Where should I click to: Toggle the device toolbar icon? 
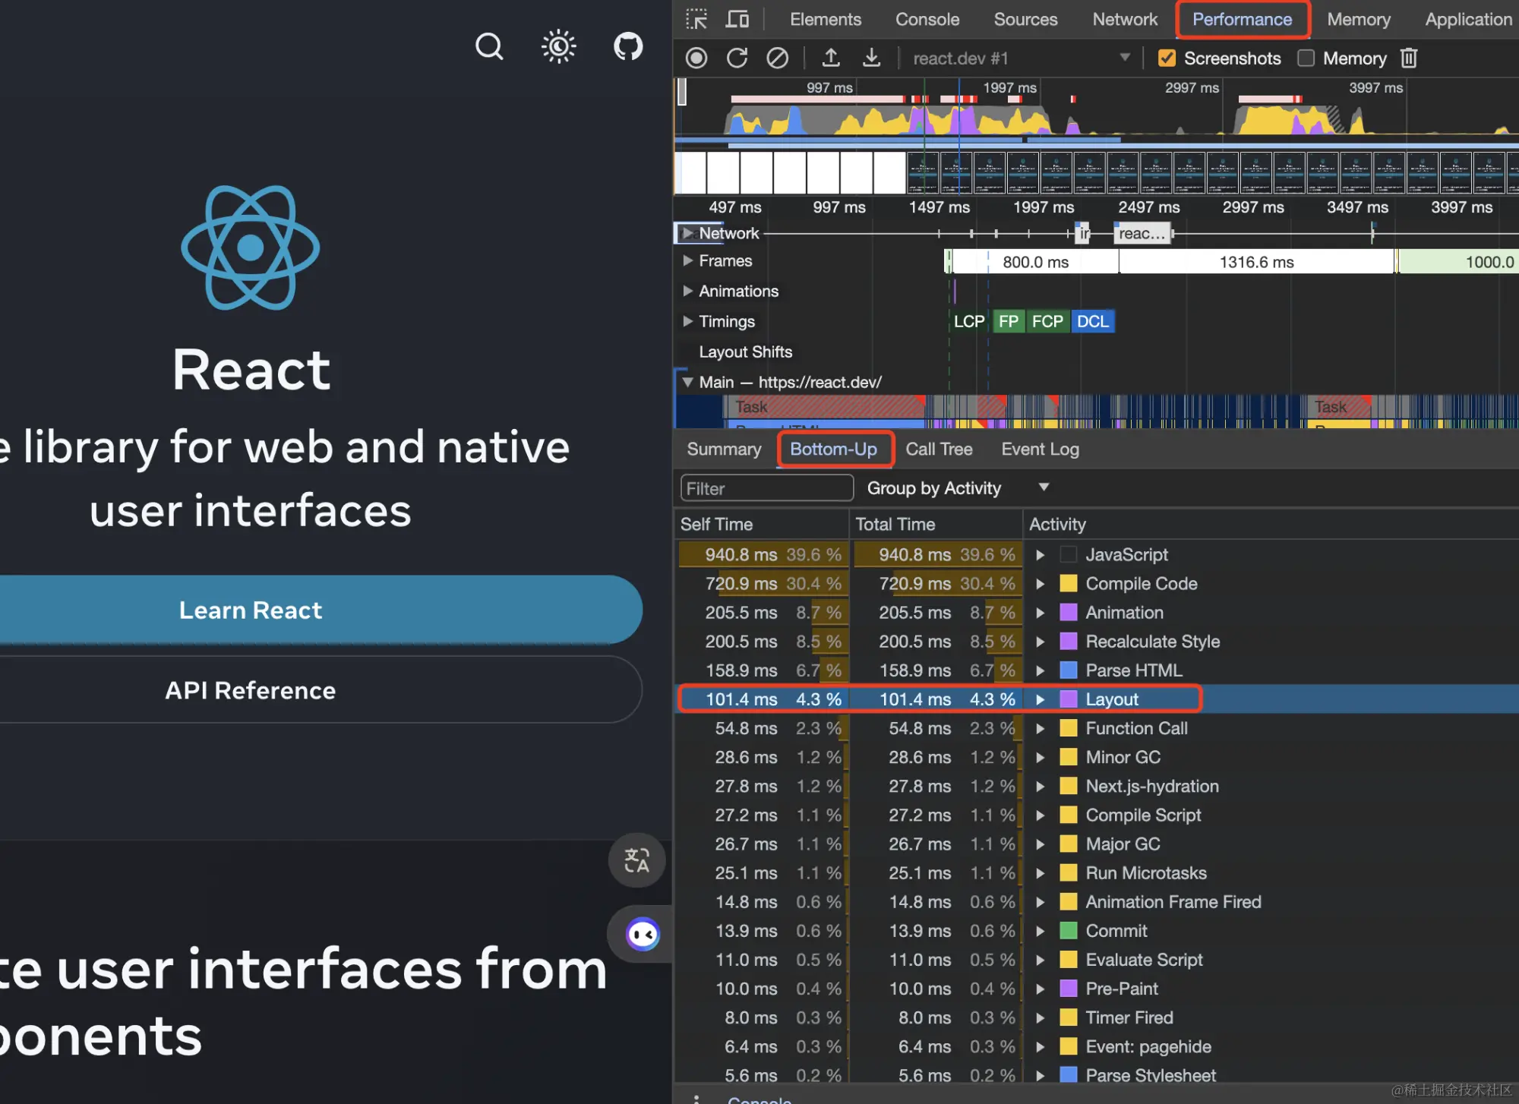[x=737, y=19]
